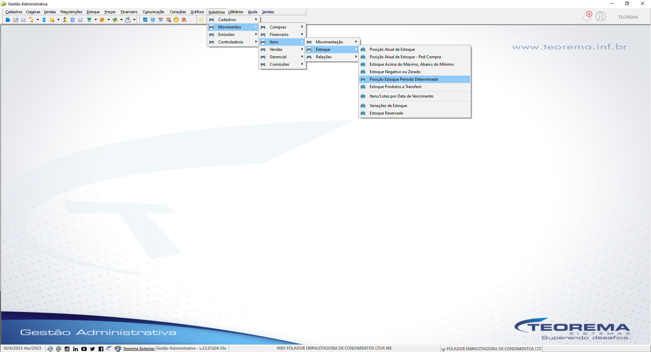Click the orange square note toolbar icon
Image resolution: width=651 pixels, height=352 pixels.
(x=102, y=20)
